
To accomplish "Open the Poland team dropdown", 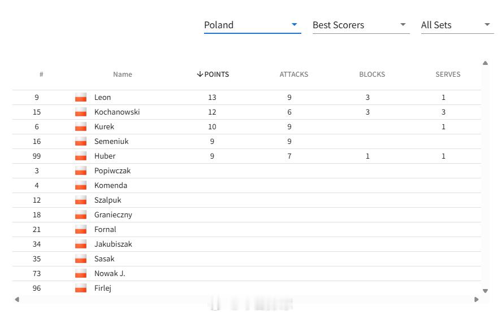I will click(x=252, y=25).
